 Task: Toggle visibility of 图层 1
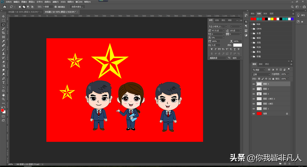[254, 109]
